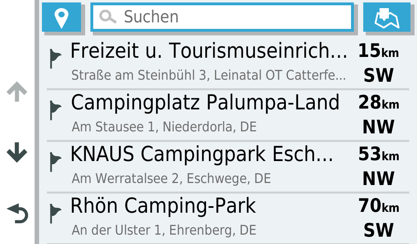
Task: Tap the 70 km SW distance indicator
Action: click(378, 218)
